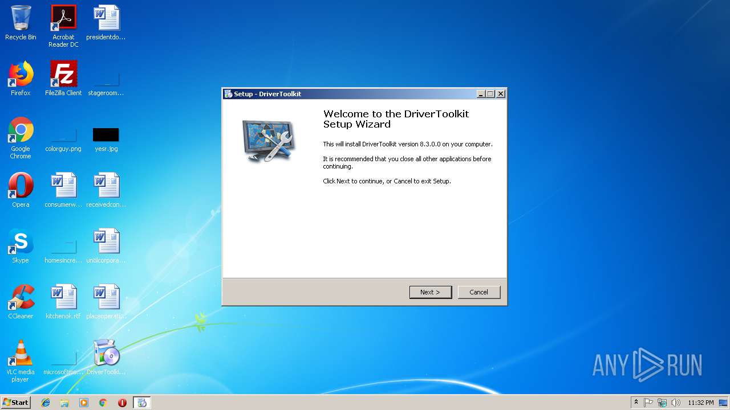Click the Show desktop button
Viewport: 730px width, 410px height.
724,403
